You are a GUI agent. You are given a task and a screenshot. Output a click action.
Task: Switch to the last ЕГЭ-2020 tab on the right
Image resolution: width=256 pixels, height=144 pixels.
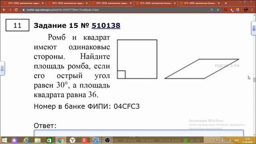200,3
